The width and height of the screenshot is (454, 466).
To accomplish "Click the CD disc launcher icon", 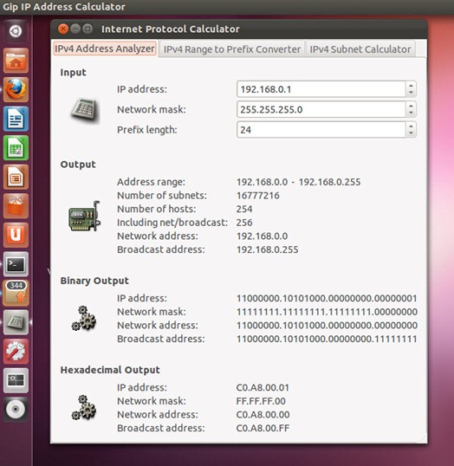I will (x=16, y=409).
